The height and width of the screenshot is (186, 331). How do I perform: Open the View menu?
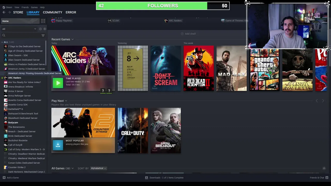17,7
